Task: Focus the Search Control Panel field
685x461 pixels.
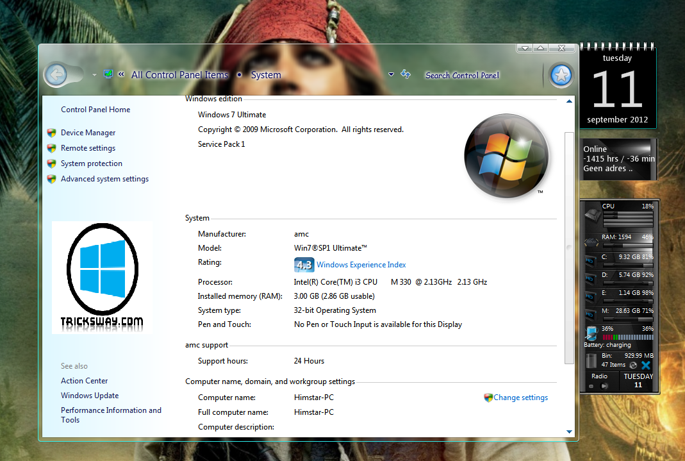Action: click(x=462, y=75)
